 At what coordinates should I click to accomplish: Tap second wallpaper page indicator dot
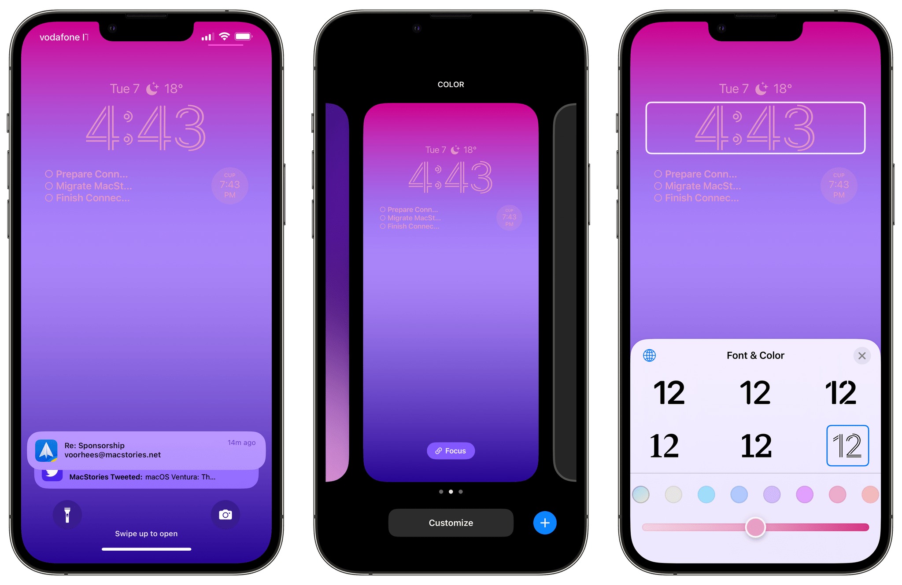451,492
